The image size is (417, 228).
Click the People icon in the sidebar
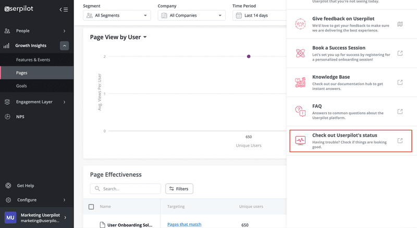[x=7, y=31]
